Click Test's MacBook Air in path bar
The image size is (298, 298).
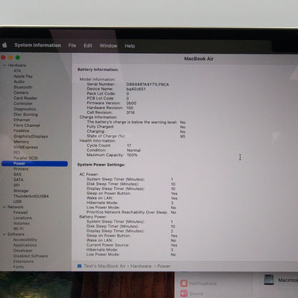pos(105,266)
